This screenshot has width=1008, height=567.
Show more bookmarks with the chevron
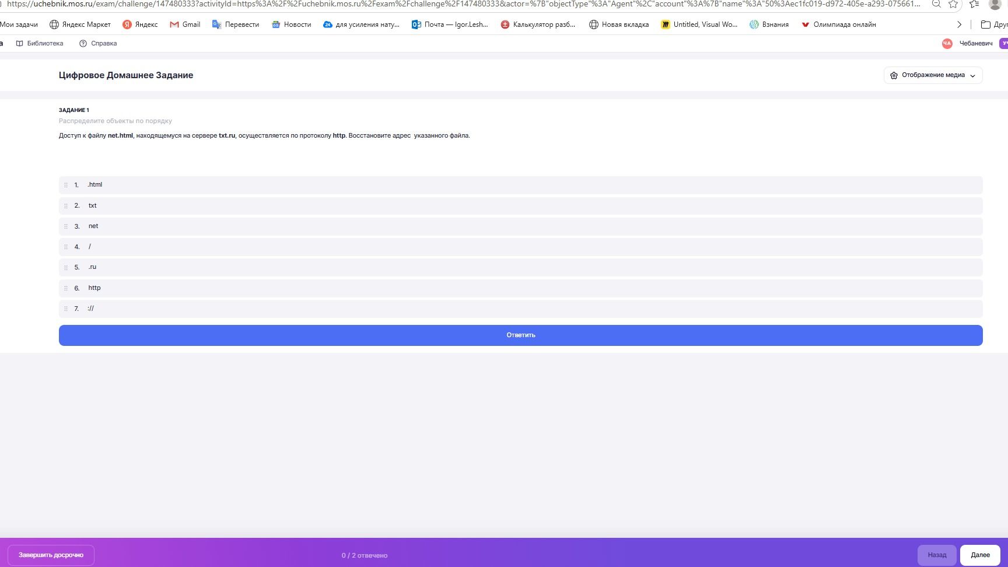click(959, 24)
